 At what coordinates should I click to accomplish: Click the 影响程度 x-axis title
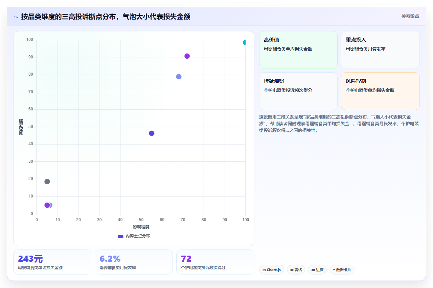141,227
